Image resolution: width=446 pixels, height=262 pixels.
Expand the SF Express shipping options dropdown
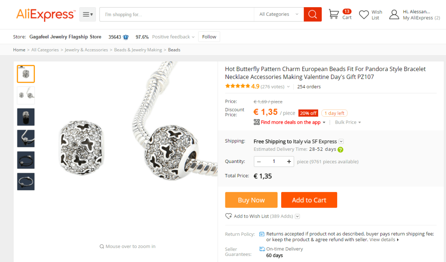pyautogui.click(x=341, y=141)
